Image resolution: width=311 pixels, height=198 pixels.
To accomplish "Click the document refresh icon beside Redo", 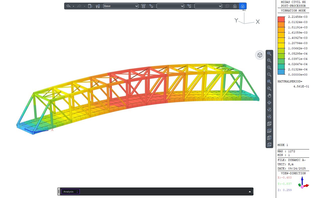I will pos(90,6).
